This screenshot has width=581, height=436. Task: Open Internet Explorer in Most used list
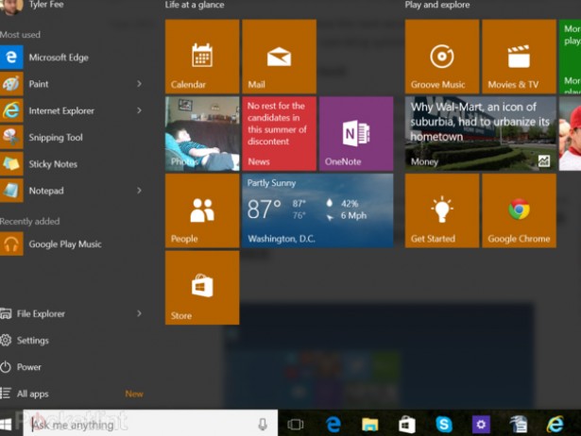coord(72,110)
